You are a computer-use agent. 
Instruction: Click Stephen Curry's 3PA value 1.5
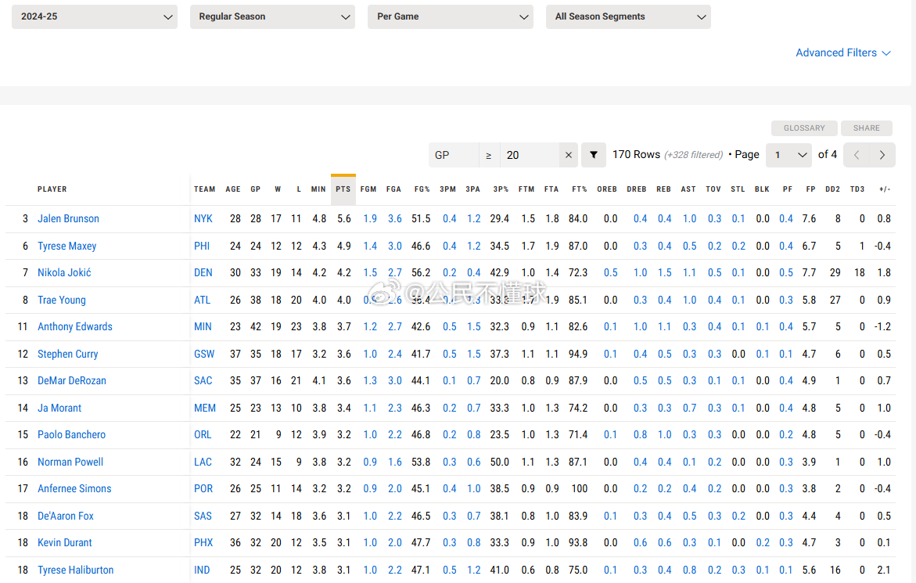[473, 354]
